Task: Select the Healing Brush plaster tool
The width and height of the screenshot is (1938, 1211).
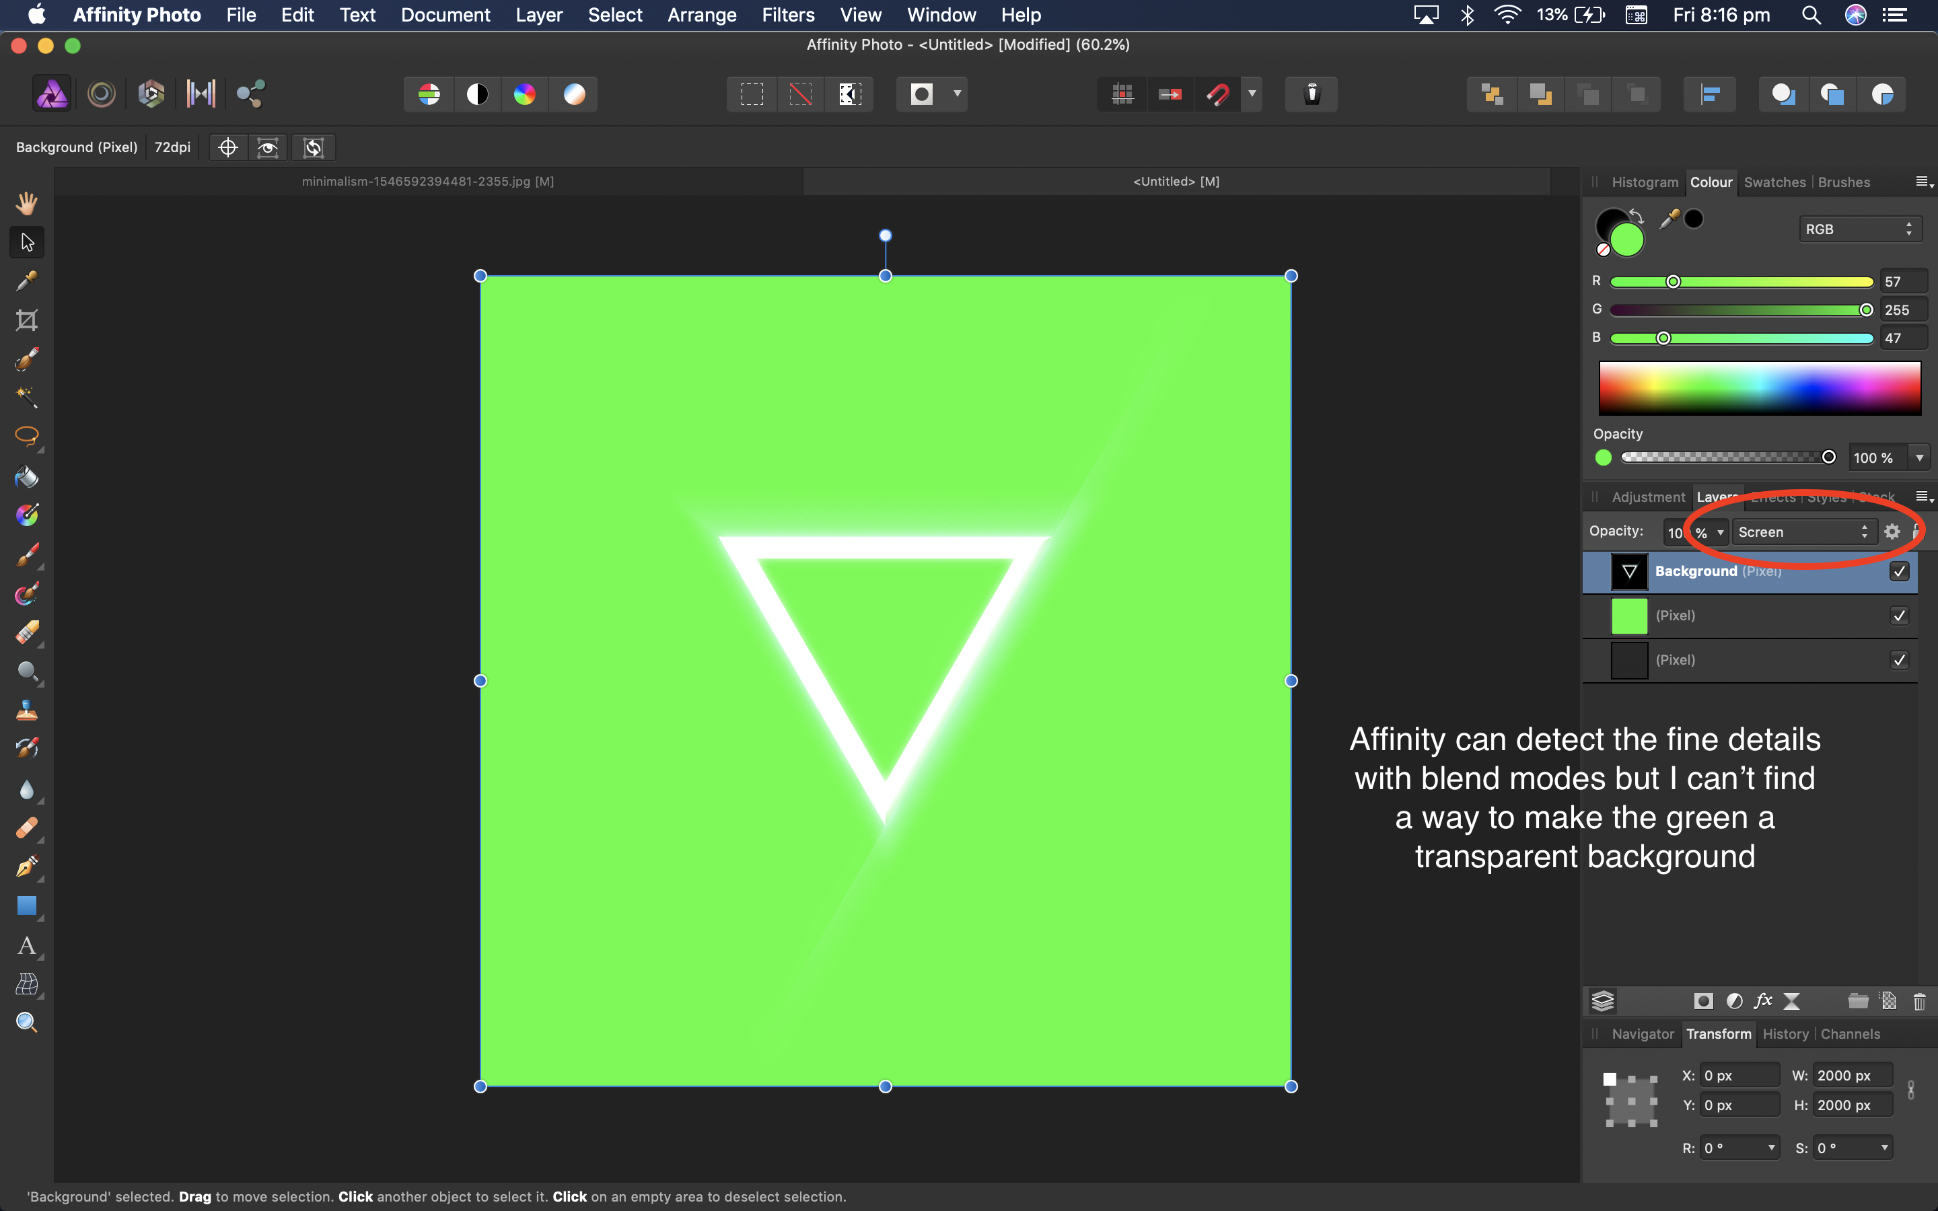Action: [x=26, y=828]
